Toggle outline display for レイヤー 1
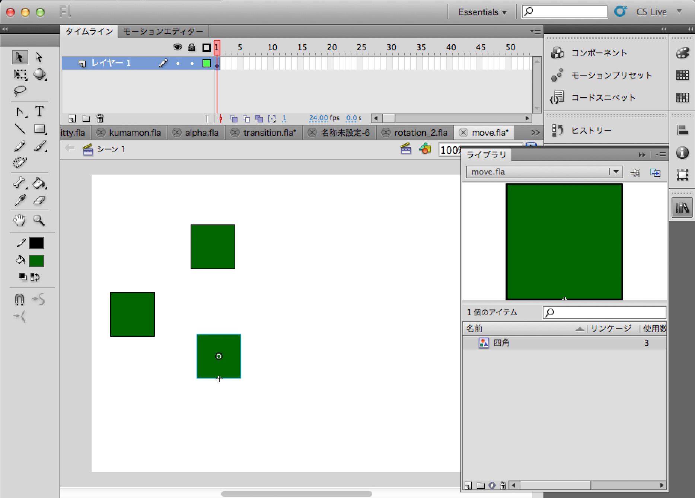The height and width of the screenshot is (498, 695). point(206,64)
